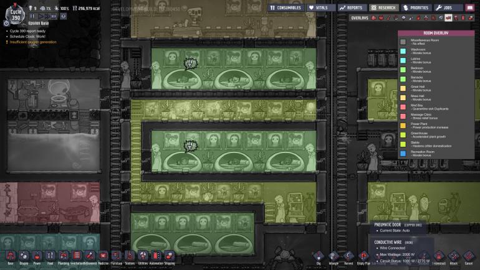Set game speed to triple speed
The image size is (480, 270).
54,16
